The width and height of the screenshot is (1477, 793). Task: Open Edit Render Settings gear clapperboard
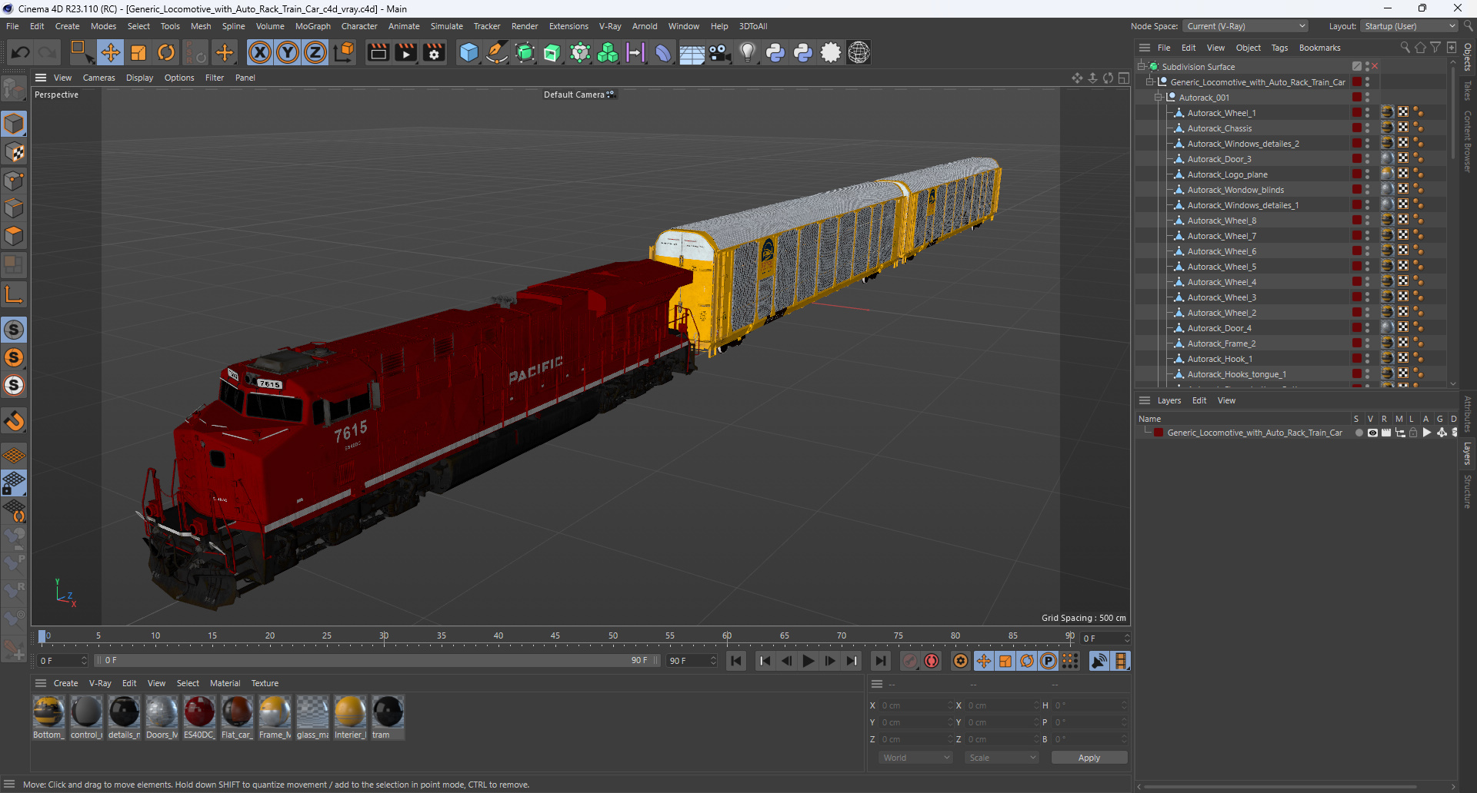(x=434, y=52)
